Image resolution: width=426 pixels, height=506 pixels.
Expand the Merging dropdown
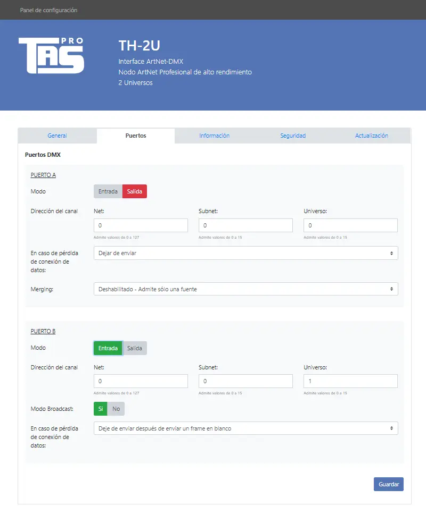point(245,289)
